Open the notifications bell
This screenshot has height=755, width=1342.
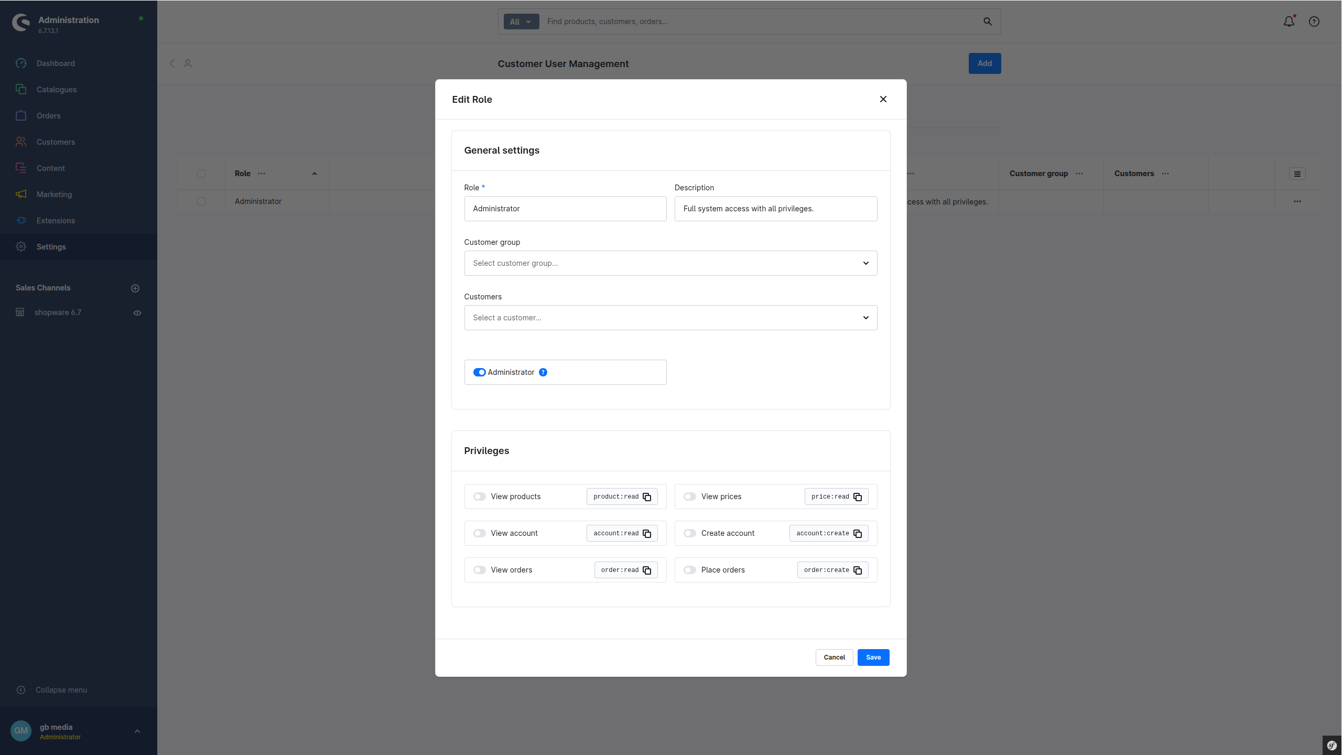point(1289,21)
